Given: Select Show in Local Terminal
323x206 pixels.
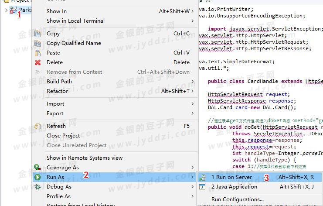Looking at the screenshot, I should [x=115, y=21].
